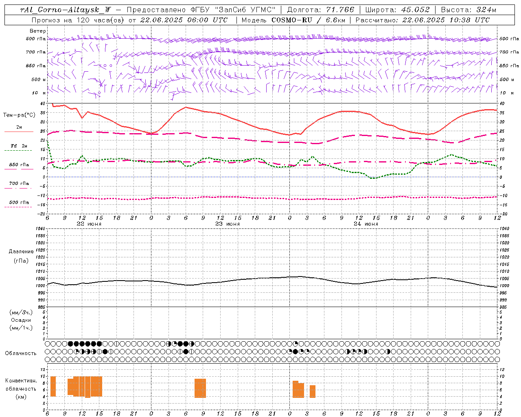
Task: Click the provider text ФГБУ "ЗапСиб УГМС"
Action: click(232, 10)
